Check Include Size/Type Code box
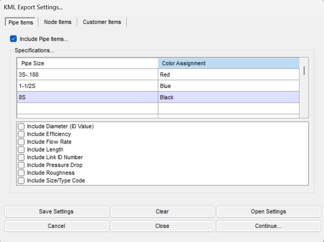The image size is (324, 242). (21, 180)
